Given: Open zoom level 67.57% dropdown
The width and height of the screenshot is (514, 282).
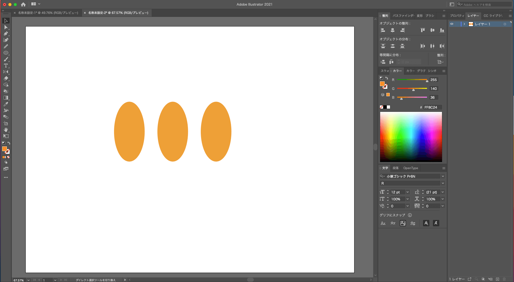Looking at the screenshot, I should click(x=28, y=280).
